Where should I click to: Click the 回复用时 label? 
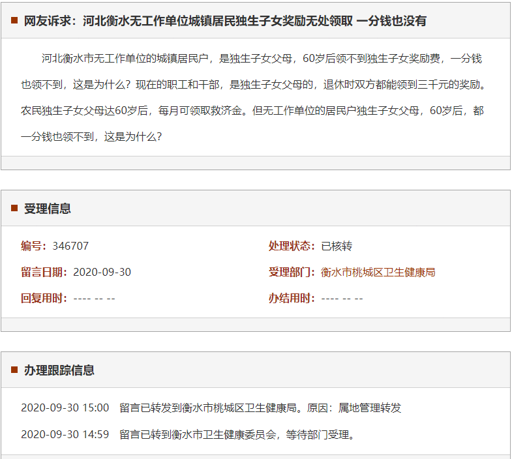(44, 298)
